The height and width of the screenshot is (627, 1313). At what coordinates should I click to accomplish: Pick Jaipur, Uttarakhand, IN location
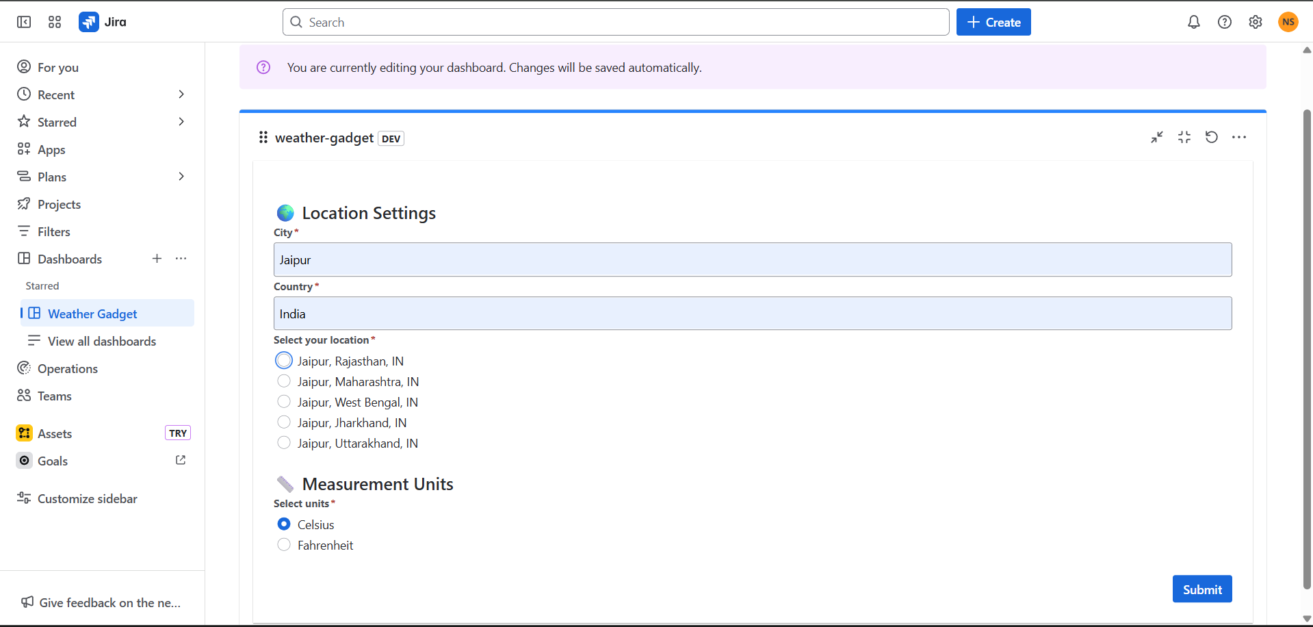(x=284, y=442)
